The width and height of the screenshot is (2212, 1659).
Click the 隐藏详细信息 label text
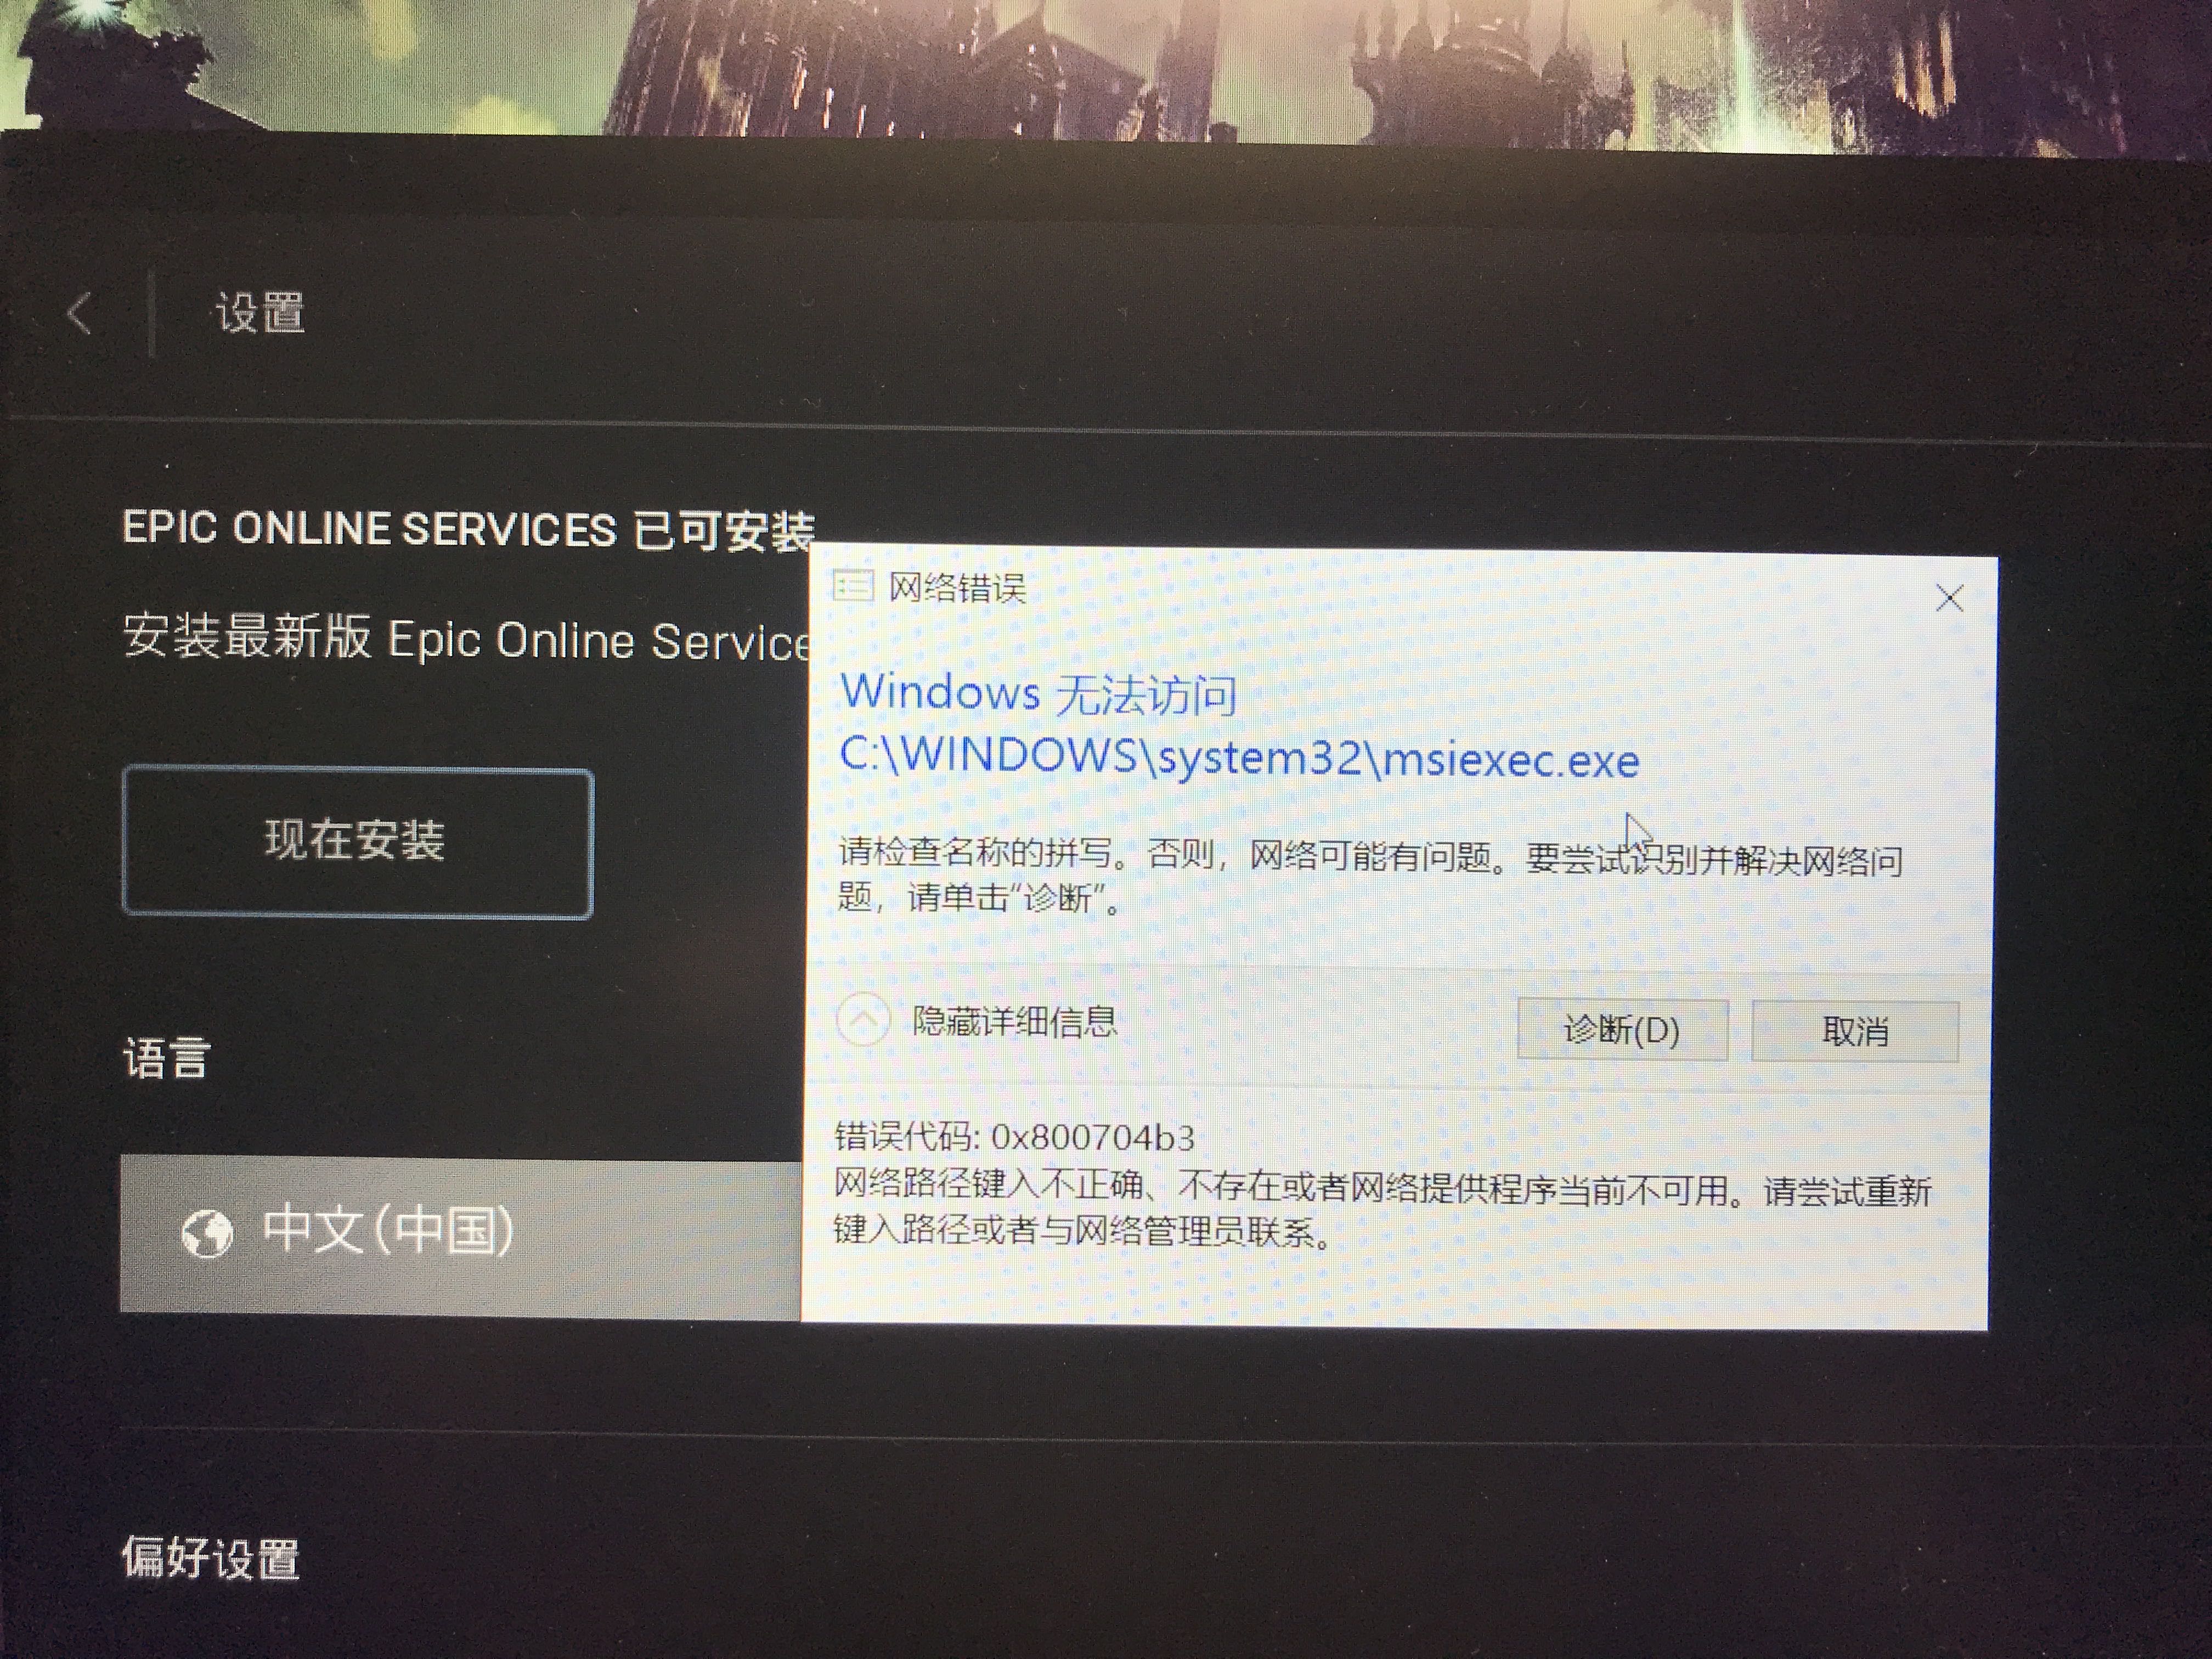coord(1014,1021)
